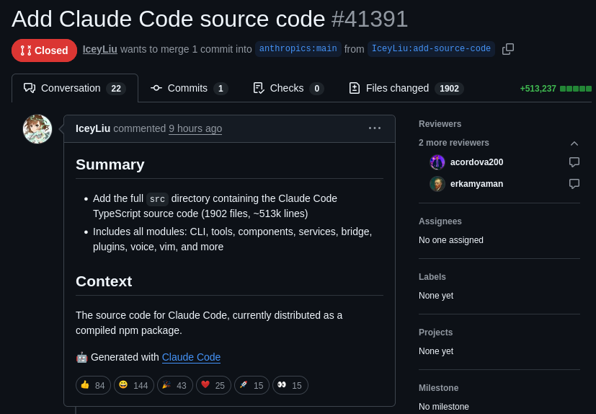Open the anthropics:main base branch link
Viewport: 596px width, 414px height.
click(x=298, y=49)
